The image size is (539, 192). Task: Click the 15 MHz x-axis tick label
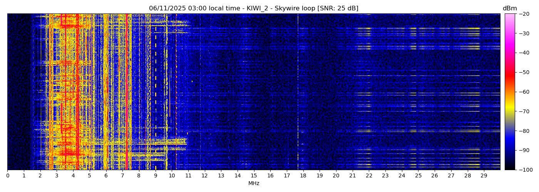pyautogui.click(x=254, y=175)
